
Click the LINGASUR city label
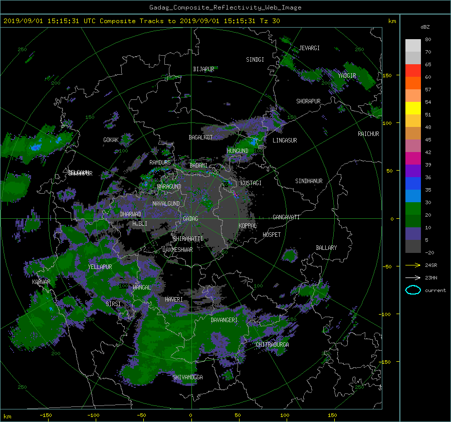[285, 140]
